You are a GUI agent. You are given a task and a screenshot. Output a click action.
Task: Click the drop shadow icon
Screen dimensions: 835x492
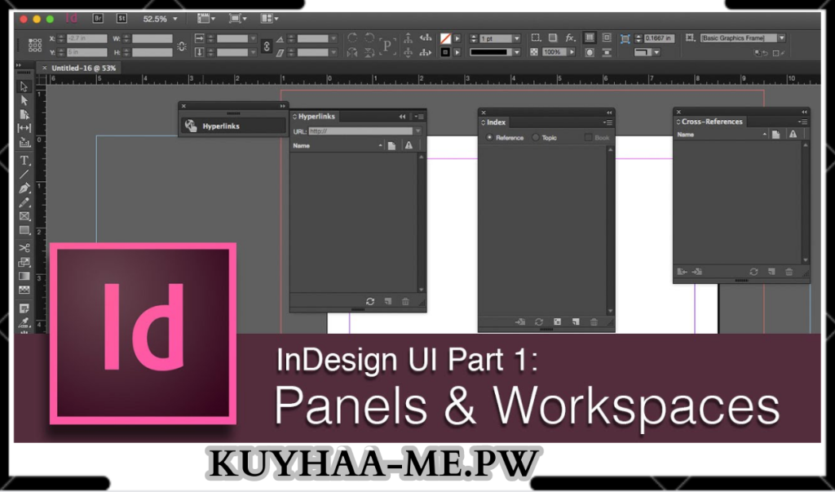[x=553, y=38]
